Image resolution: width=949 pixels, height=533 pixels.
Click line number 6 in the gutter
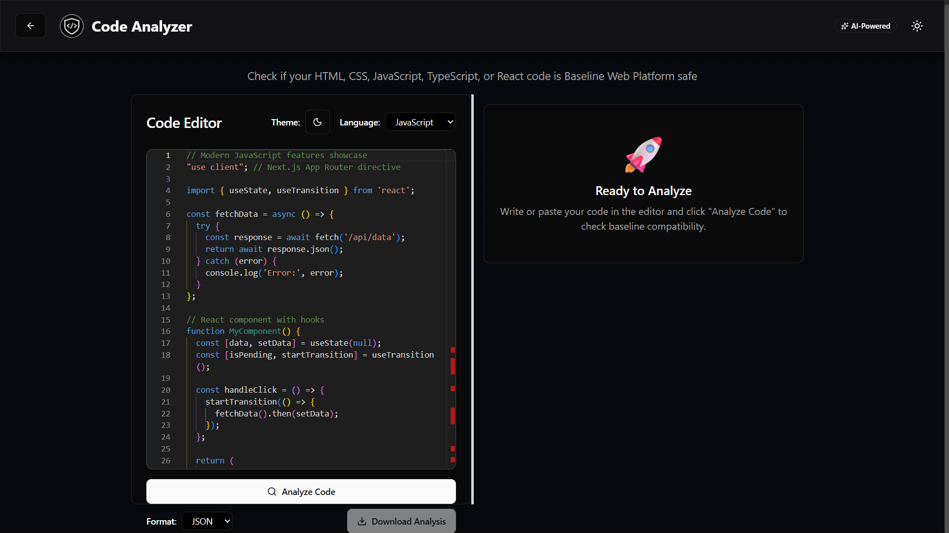pos(168,214)
